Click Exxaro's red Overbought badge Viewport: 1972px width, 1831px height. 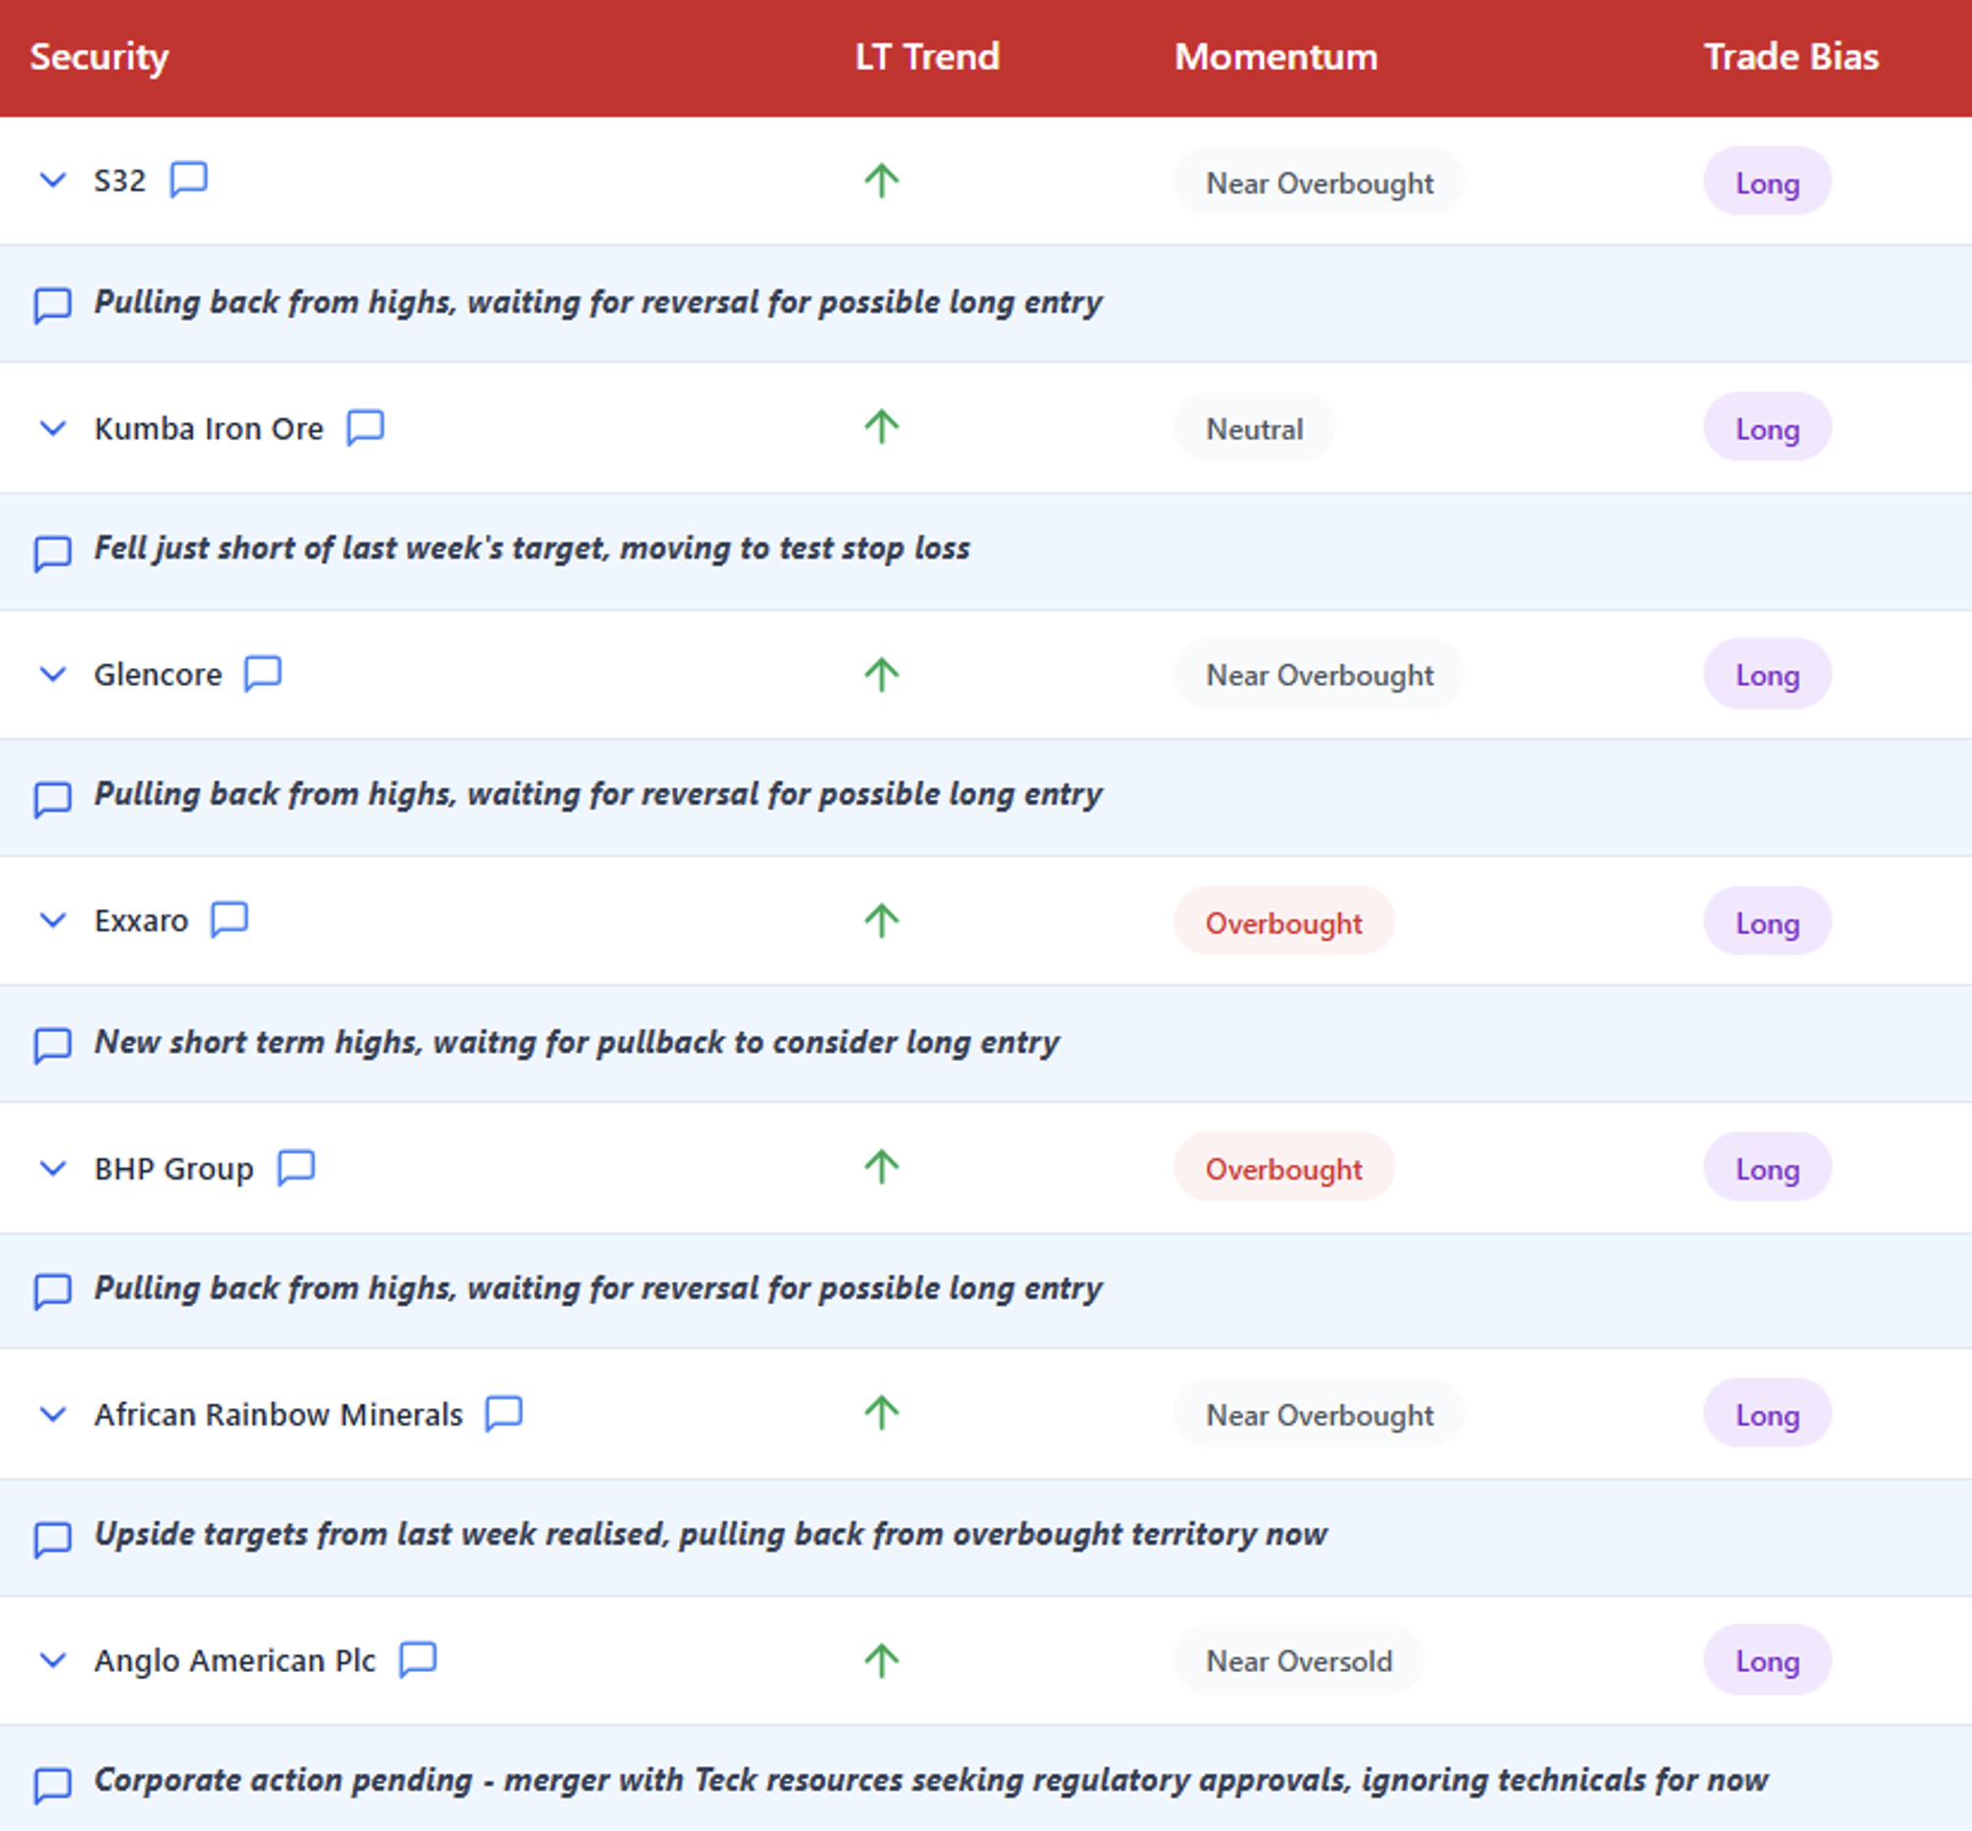(x=1282, y=922)
